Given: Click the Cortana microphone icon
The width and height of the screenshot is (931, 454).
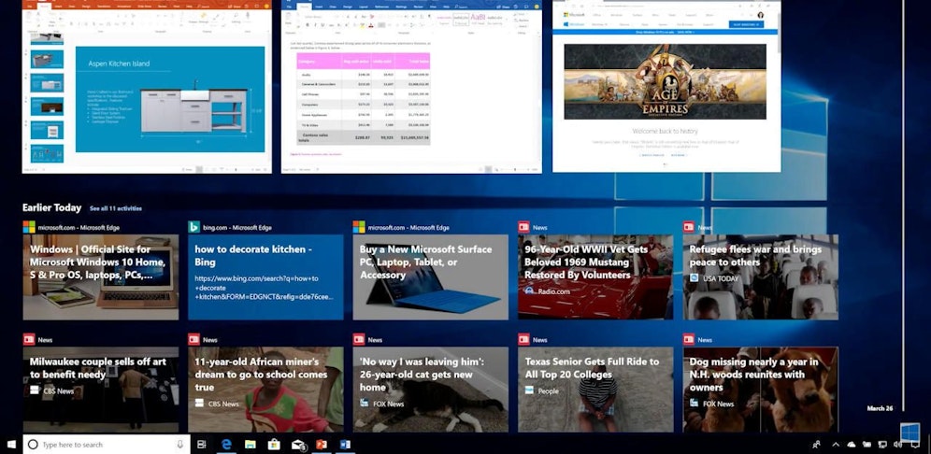Looking at the screenshot, I should [x=181, y=445].
